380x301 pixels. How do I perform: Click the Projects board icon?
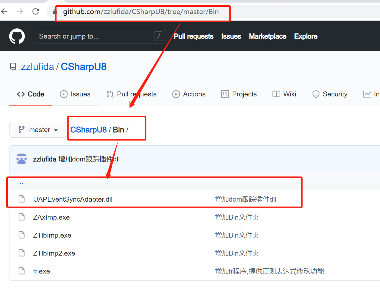[x=224, y=94]
